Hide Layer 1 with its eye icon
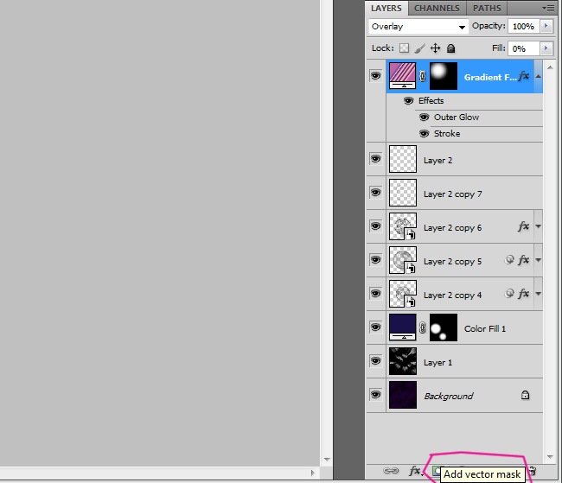 (x=375, y=361)
